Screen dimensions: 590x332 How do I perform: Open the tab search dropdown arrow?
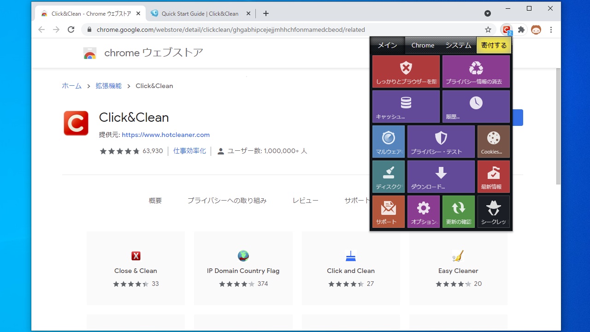[488, 13]
